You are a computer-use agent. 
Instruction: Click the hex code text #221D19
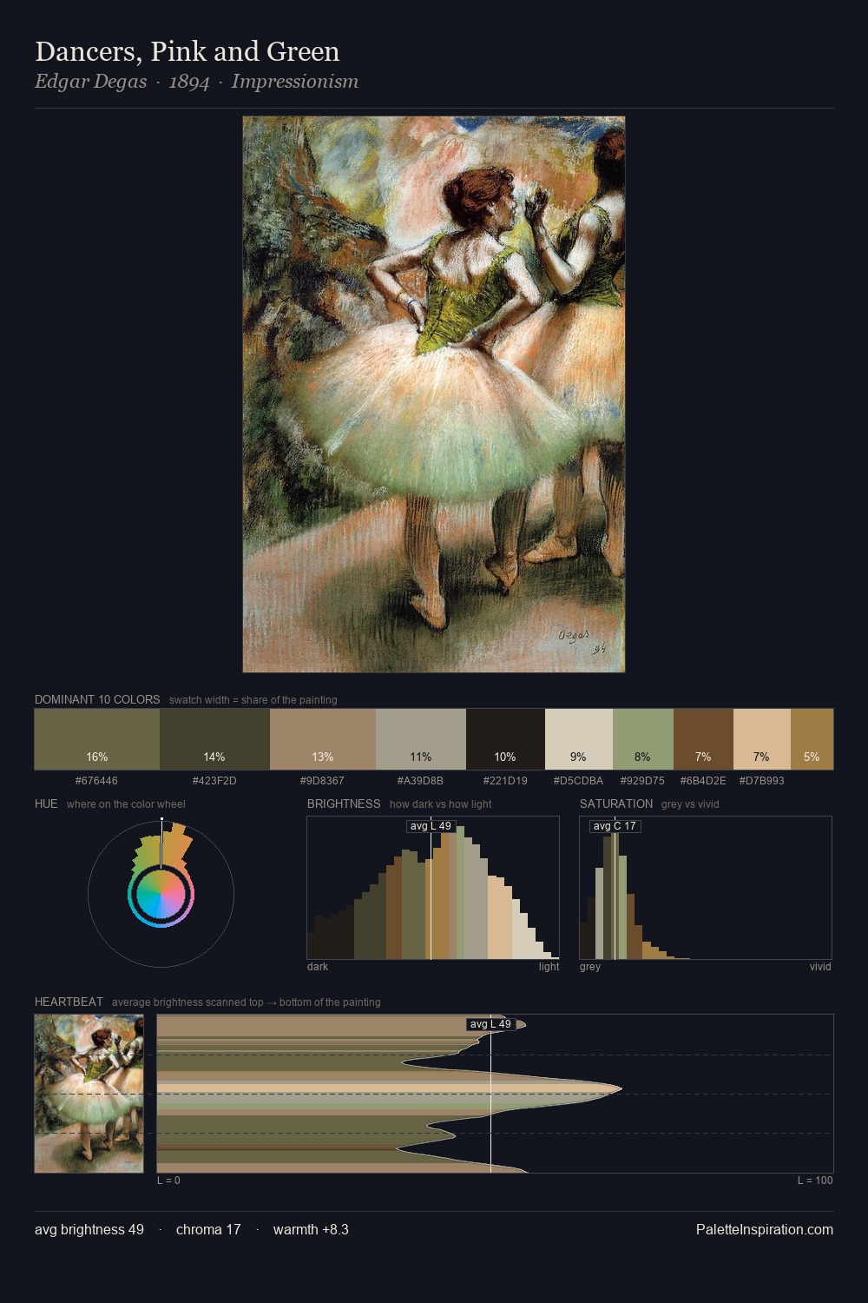point(505,781)
